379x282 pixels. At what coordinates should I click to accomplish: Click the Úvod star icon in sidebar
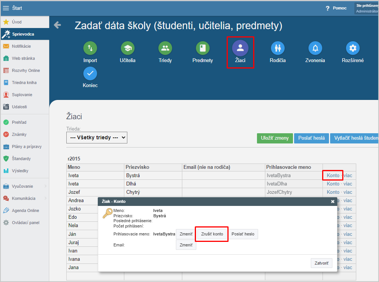pos(6,22)
